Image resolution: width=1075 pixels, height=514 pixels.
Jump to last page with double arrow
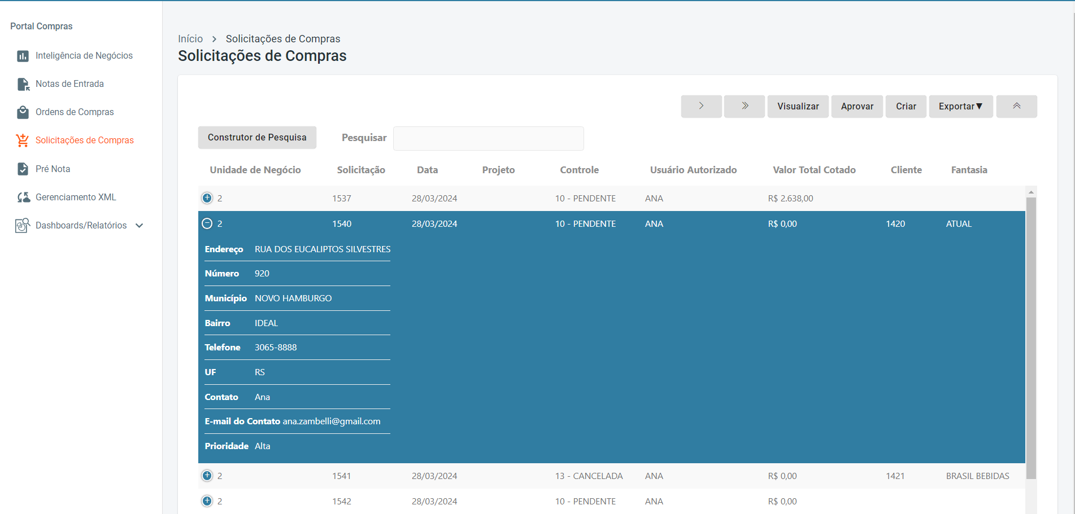(745, 106)
